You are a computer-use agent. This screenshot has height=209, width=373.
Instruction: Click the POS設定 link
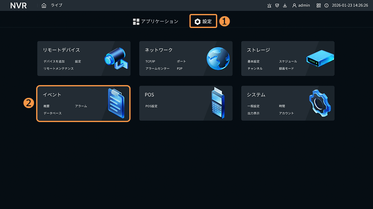(151, 106)
